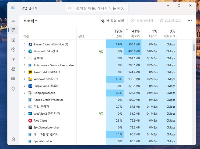Select the Adobe Crash Processor row
Screen dimensions: 200x149
click(x=98, y=100)
